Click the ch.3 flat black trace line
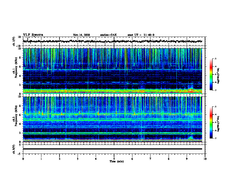The width and height of the screenshot is (231, 178). pyautogui.click(x=113, y=149)
